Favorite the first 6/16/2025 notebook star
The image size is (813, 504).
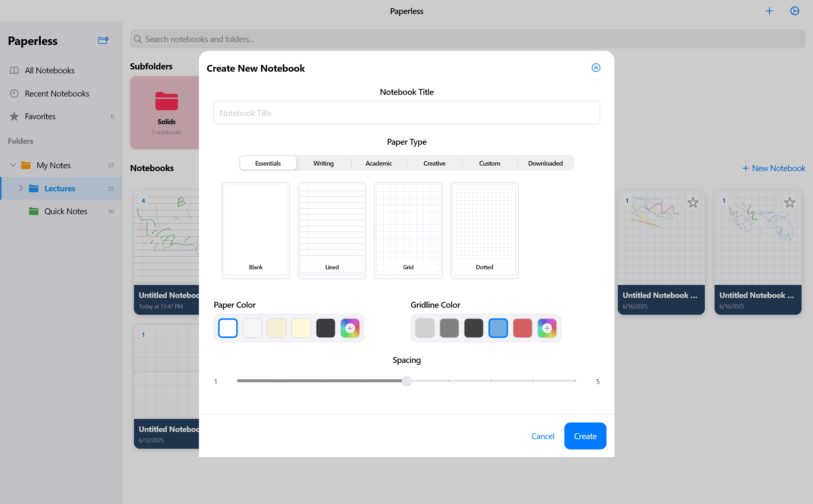click(x=693, y=202)
